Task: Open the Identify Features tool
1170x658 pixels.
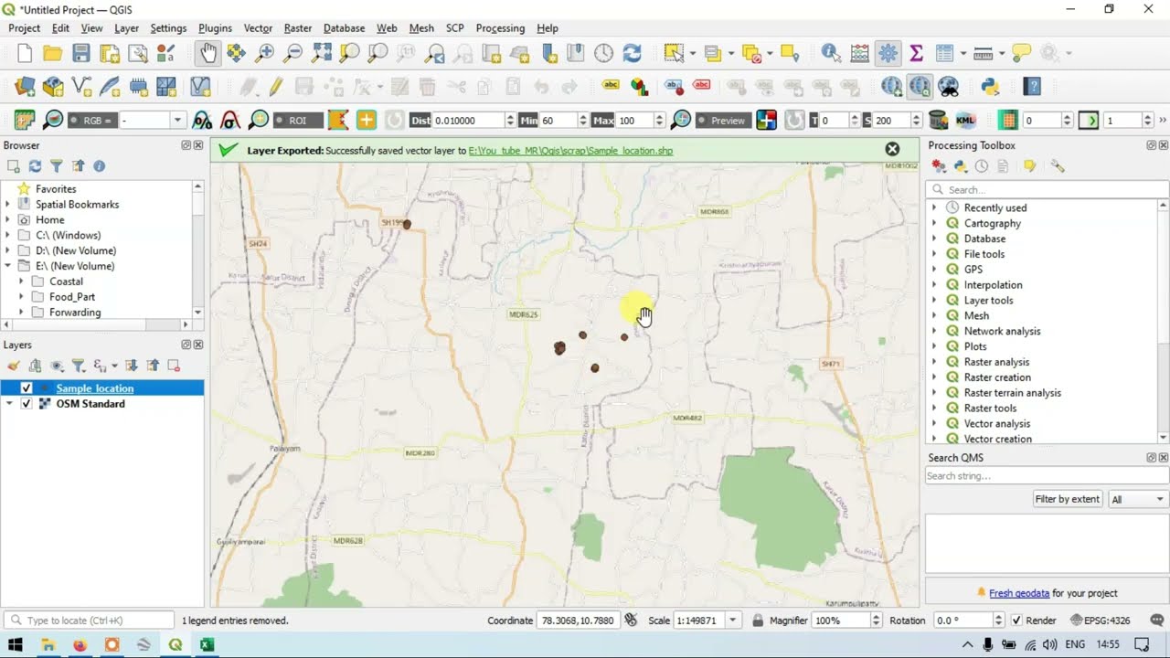Action: click(x=831, y=53)
